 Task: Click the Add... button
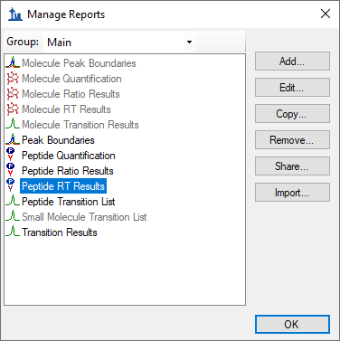click(x=292, y=62)
